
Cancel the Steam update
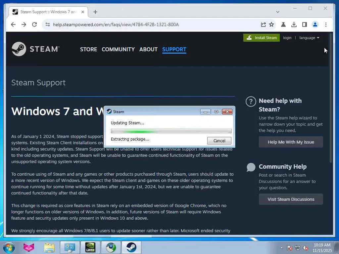click(219, 141)
